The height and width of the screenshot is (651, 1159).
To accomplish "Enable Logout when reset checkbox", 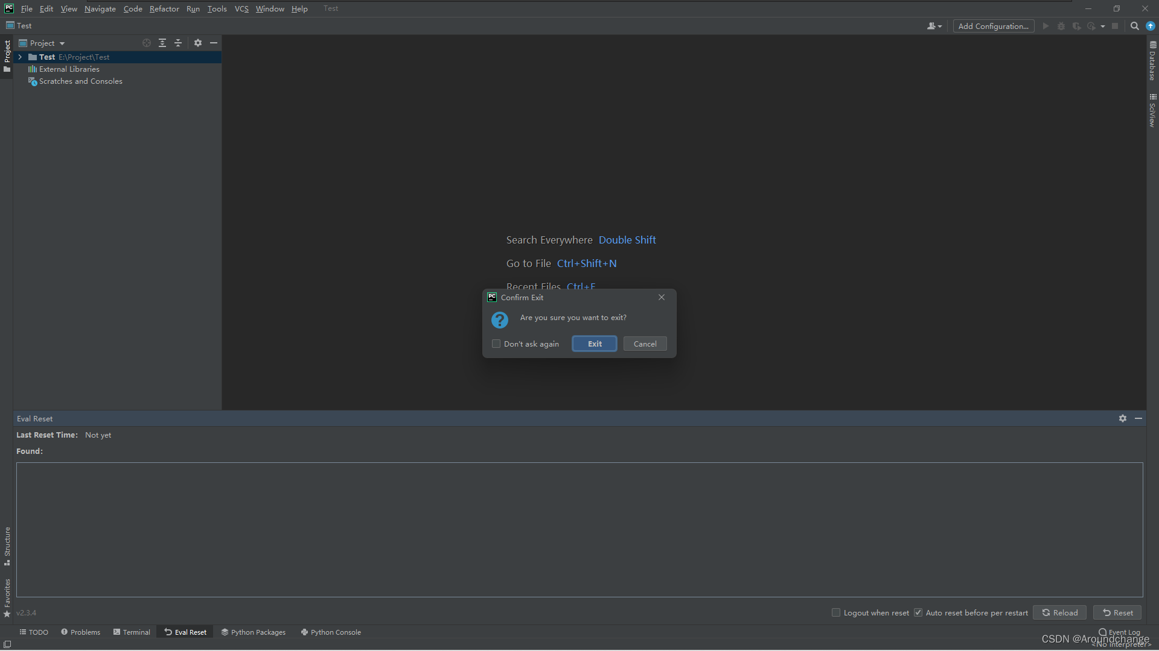I will [x=836, y=612].
